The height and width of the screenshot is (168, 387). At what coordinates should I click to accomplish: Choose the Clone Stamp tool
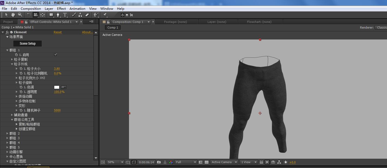pyautogui.click(x=80, y=15)
